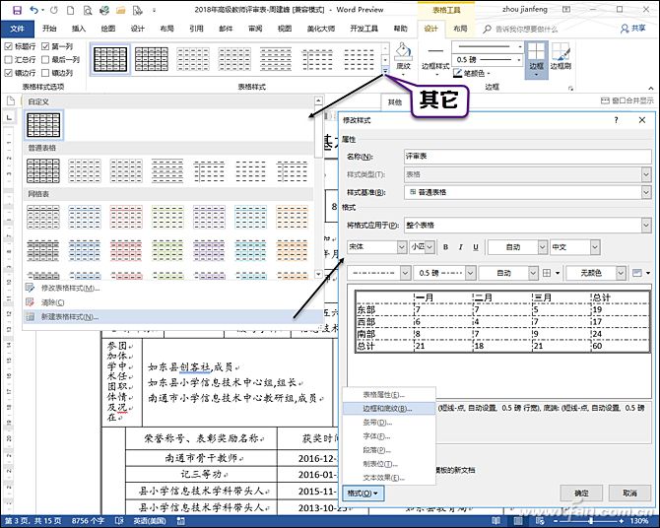Click the 确定 OK button
The image size is (660, 528).
click(581, 494)
